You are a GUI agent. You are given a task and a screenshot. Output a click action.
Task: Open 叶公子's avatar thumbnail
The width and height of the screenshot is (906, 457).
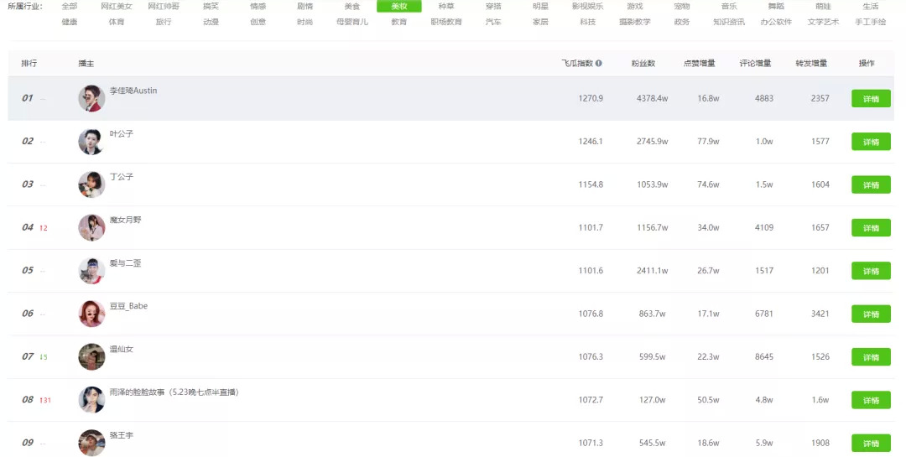91,142
